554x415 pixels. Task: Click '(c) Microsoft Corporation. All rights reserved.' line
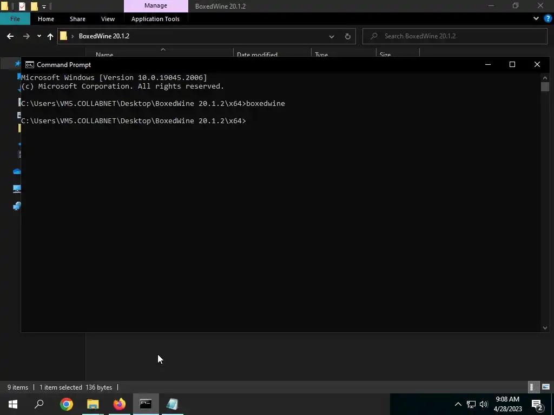click(123, 86)
